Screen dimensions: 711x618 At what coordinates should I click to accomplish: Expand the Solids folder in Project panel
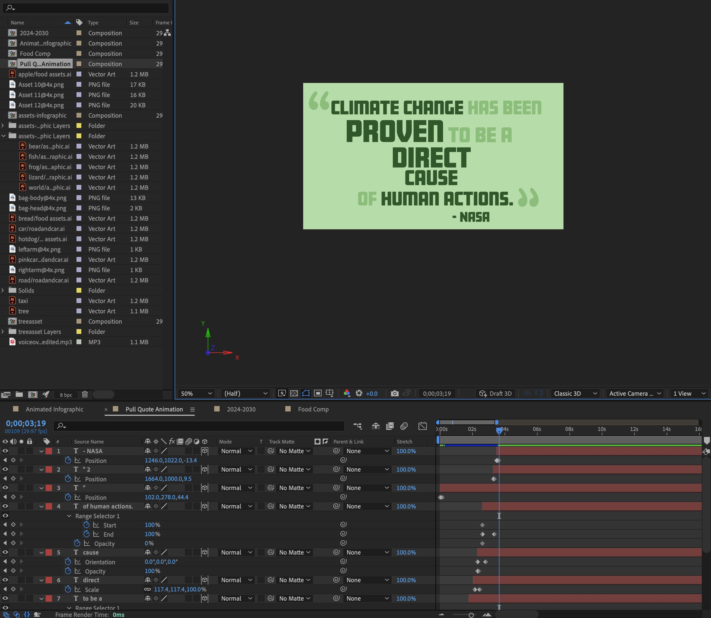click(x=3, y=290)
